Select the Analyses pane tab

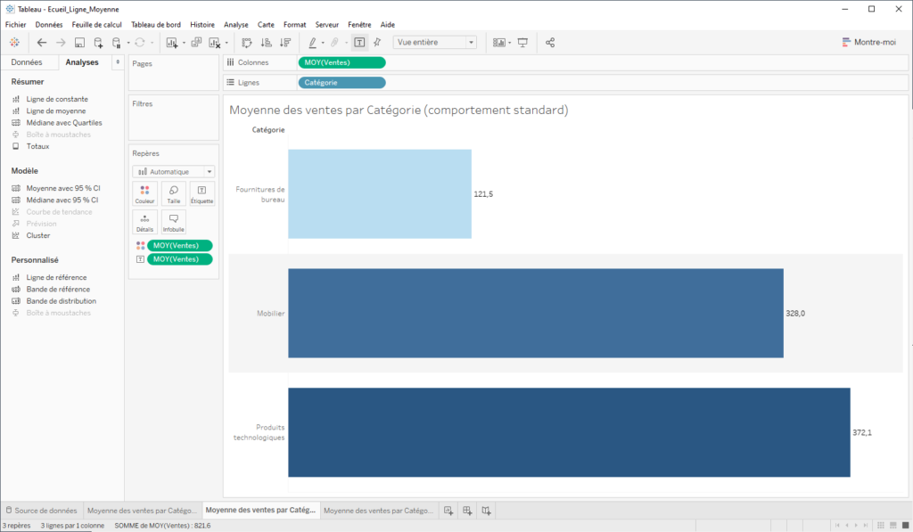tap(82, 62)
